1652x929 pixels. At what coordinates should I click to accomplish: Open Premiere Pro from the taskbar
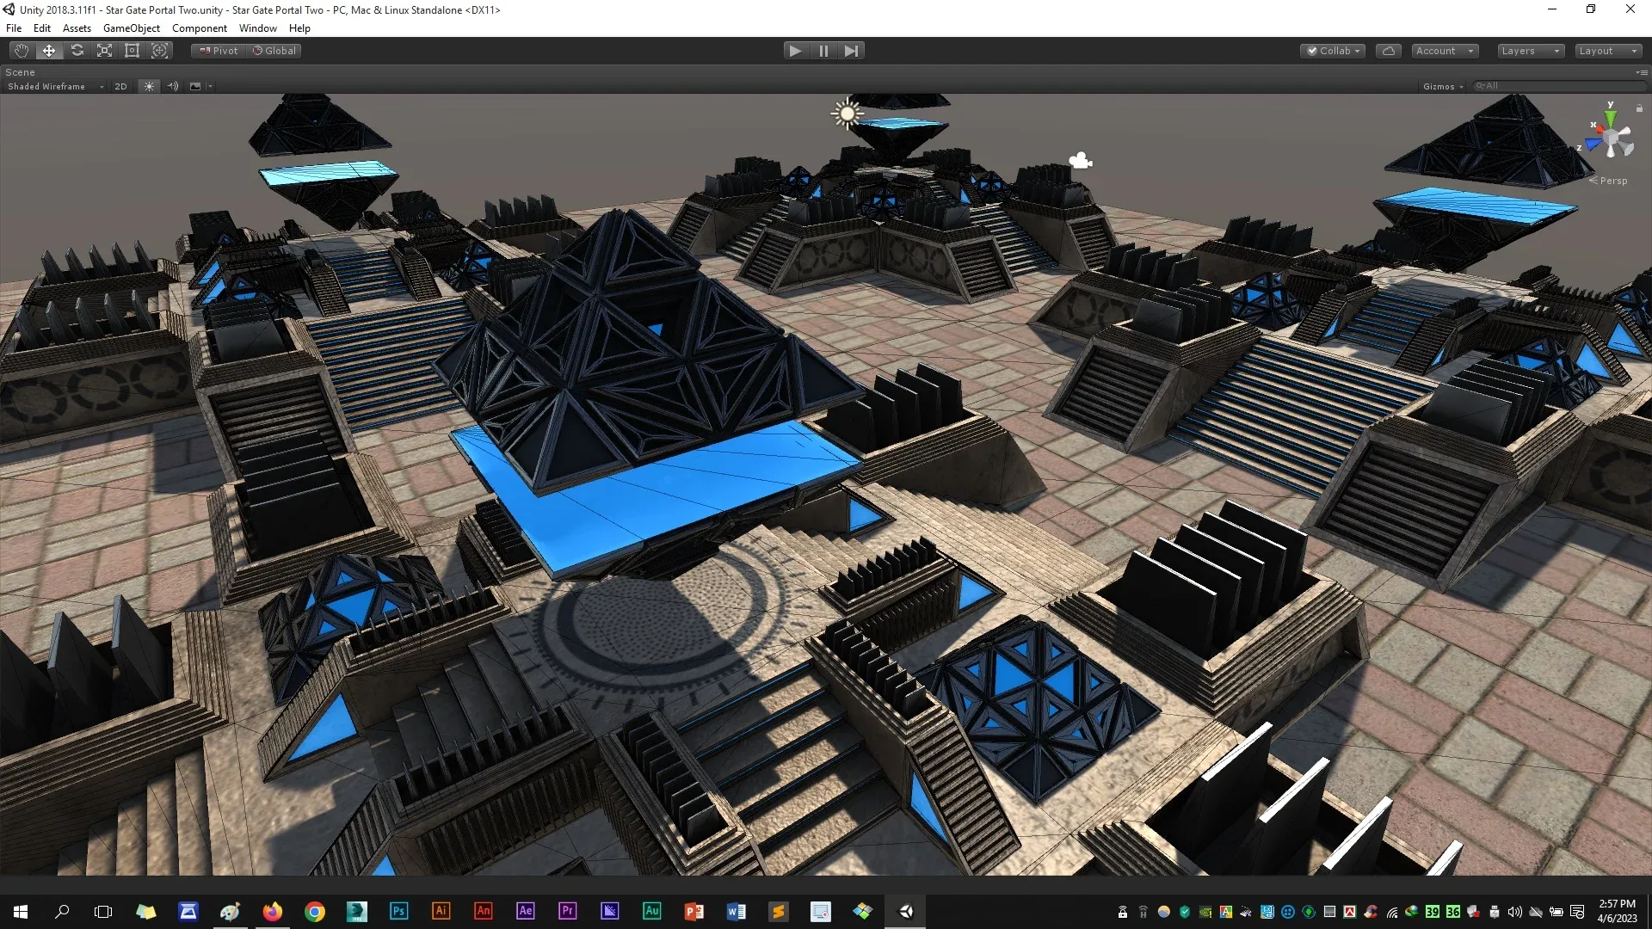pos(567,911)
